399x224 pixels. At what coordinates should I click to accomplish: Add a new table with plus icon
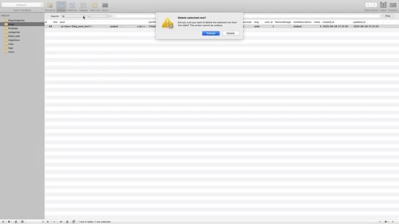coord(3,222)
